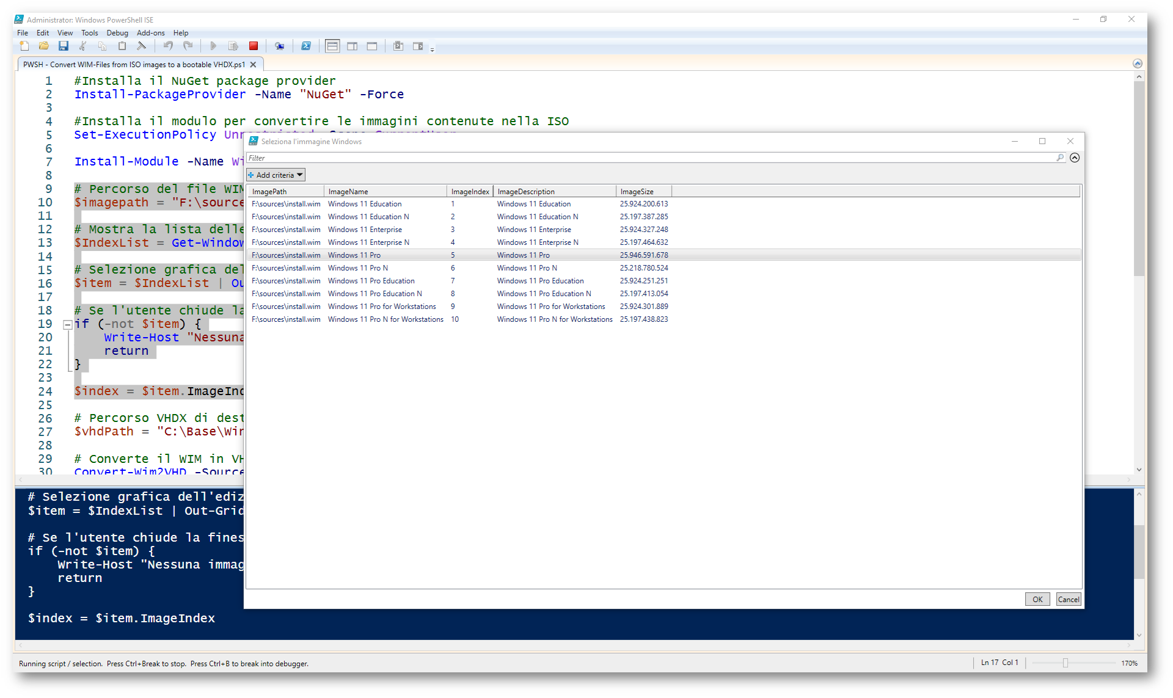1173x698 pixels.
Task: Maximize the Seleziona l'immagine Windows dialog
Action: [1042, 141]
